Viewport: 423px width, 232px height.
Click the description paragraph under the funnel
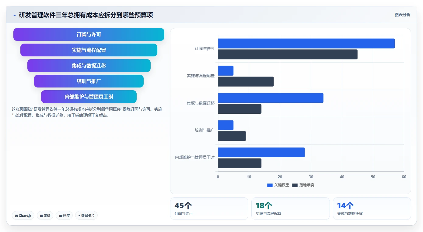pos(87,112)
